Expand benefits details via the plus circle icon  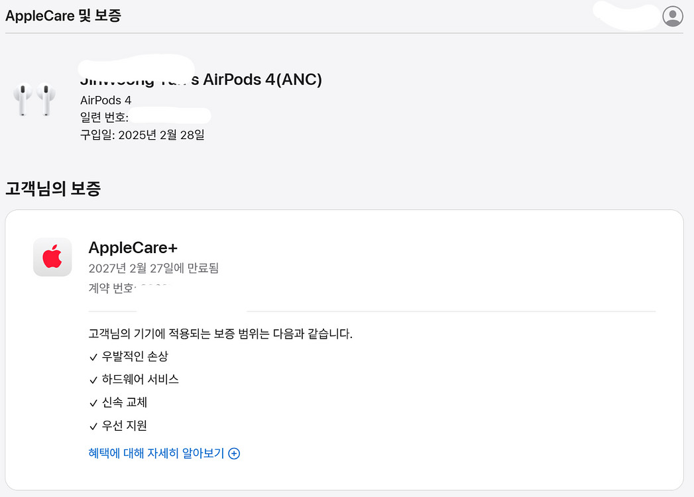pos(234,454)
